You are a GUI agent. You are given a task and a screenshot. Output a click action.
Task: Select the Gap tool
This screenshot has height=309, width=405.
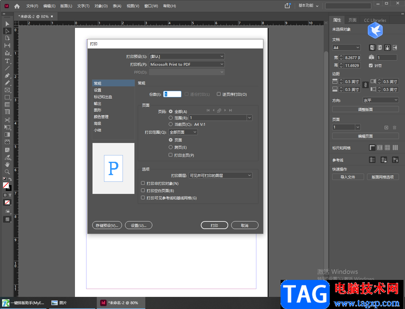click(x=7, y=45)
